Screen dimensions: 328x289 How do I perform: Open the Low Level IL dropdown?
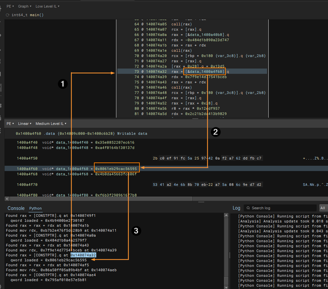47,6
